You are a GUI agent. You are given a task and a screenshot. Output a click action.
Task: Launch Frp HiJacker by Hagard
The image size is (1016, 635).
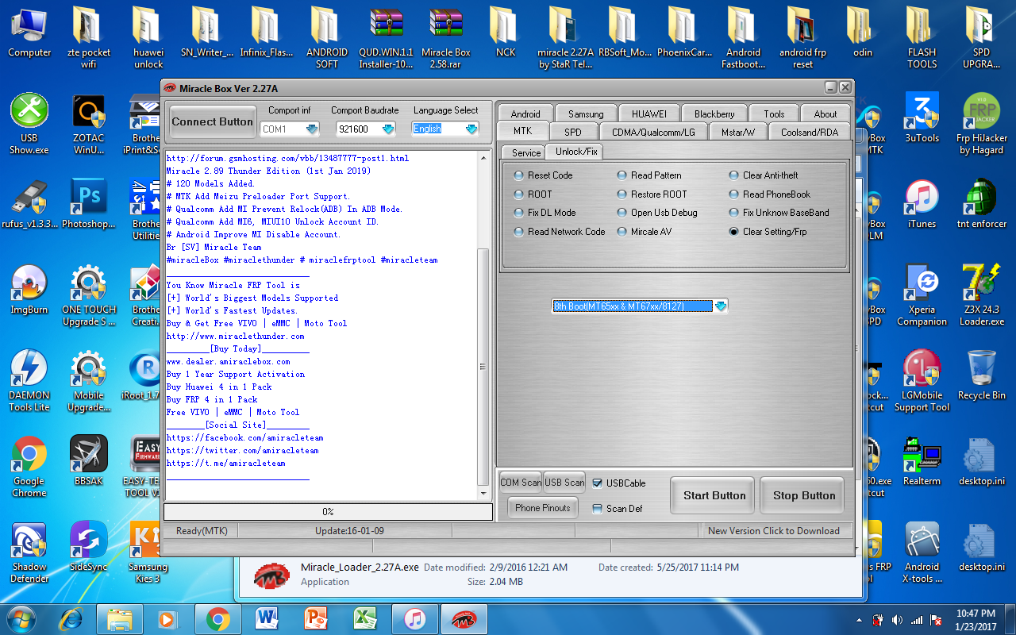(982, 123)
